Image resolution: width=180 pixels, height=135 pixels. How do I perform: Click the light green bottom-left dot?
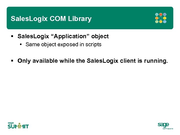(157, 22)
